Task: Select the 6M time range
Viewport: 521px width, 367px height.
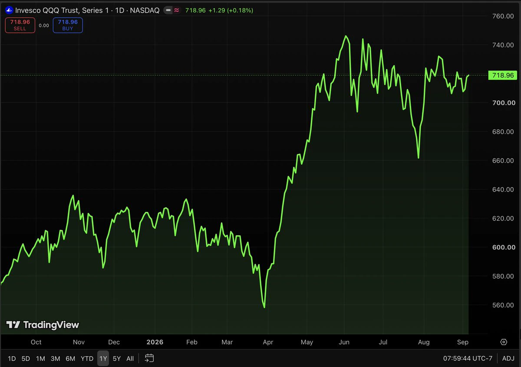Action: [x=70, y=358]
